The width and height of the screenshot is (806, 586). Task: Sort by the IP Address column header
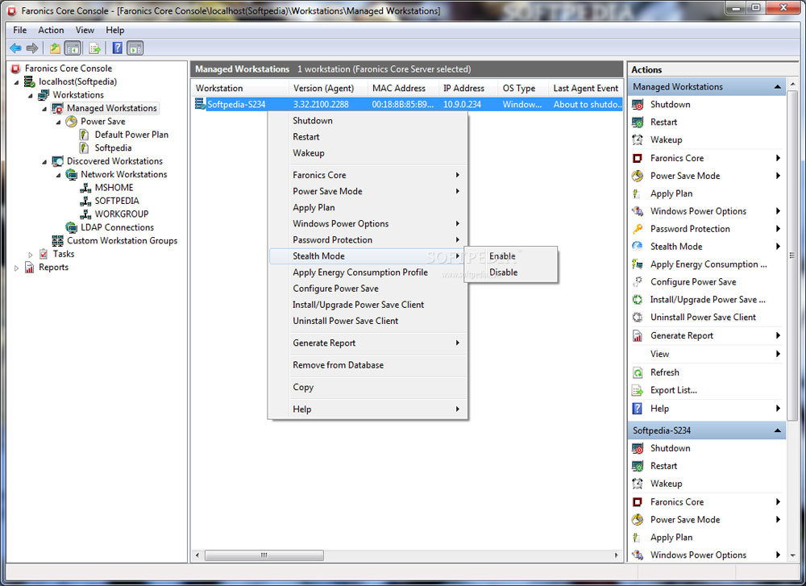click(x=468, y=88)
